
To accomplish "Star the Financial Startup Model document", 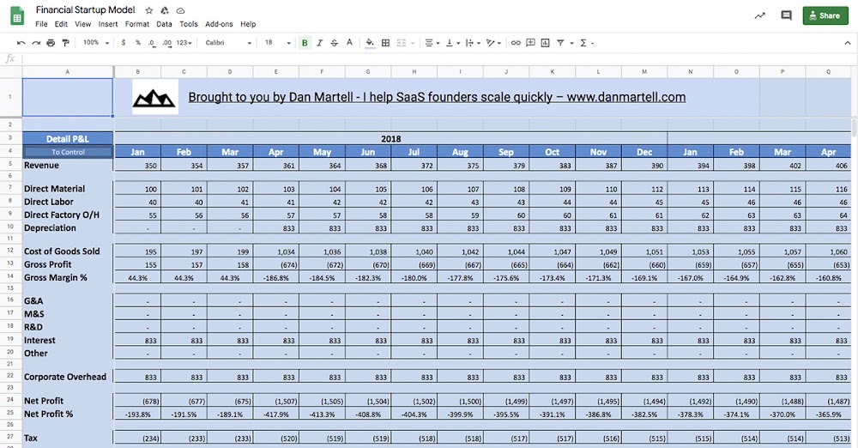I will 148,10.
